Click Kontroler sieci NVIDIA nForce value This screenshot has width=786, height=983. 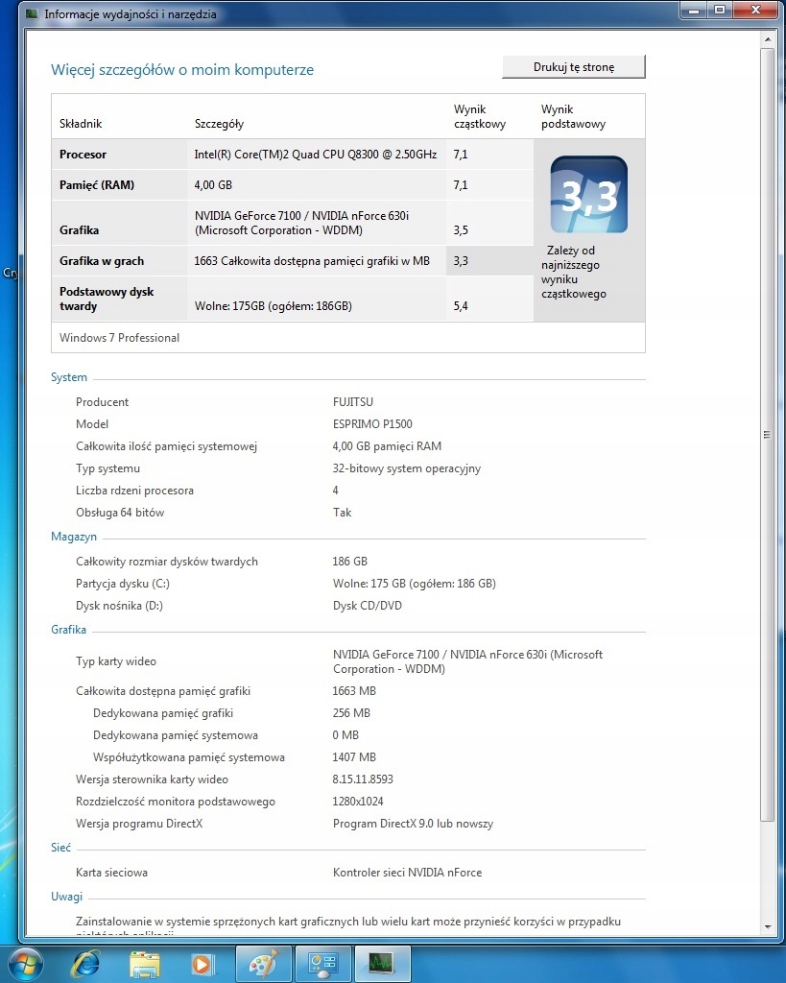point(408,872)
